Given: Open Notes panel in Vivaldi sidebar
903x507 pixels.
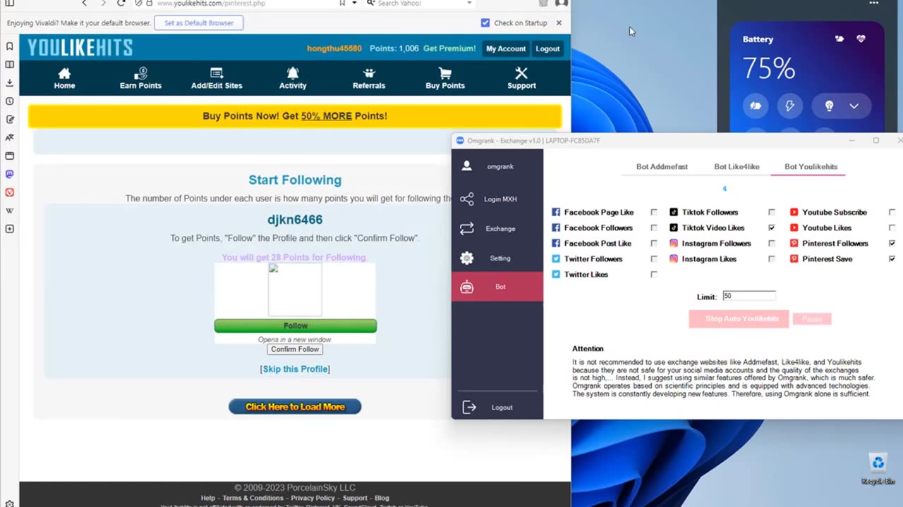Looking at the screenshot, I should (x=9, y=120).
